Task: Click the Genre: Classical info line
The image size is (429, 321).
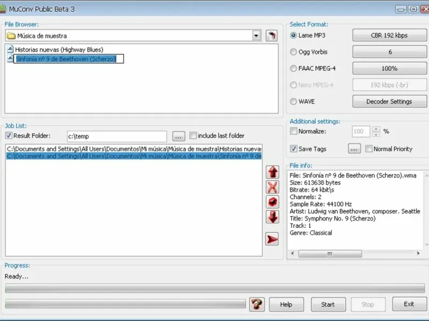Action: click(311, 233)
